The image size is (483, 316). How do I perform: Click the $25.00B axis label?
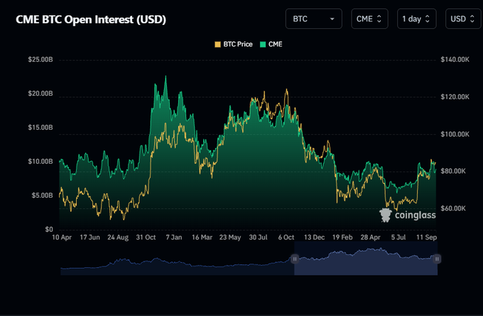(x=40, y=60)
